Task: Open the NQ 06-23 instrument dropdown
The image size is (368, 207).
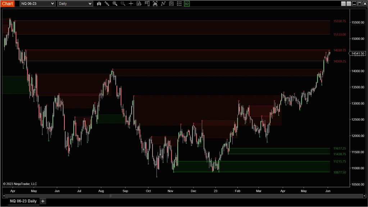Action: 37,4
